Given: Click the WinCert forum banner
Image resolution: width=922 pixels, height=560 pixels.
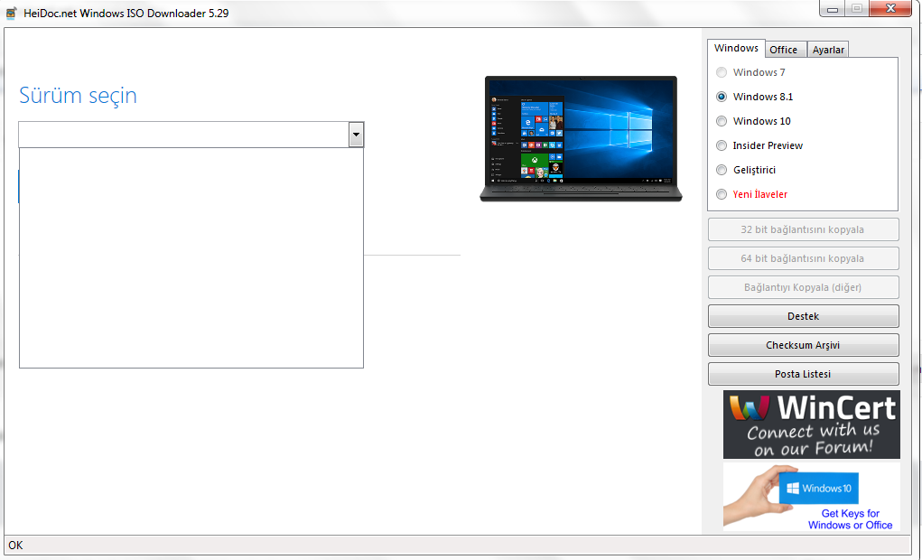Looking at the screenshot, I should [x=811, y=425].
